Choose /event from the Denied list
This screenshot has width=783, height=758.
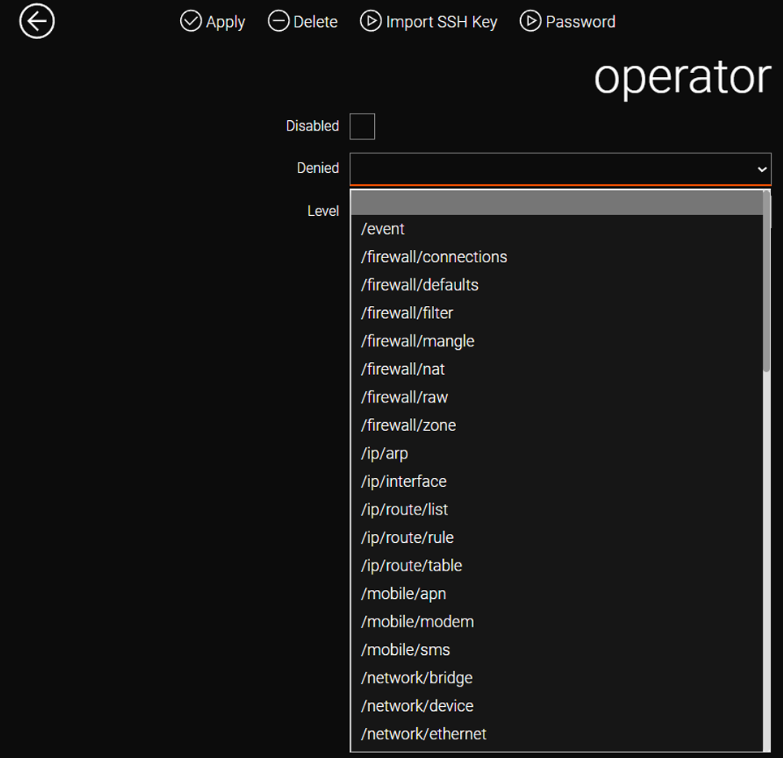tap(557, 229)
